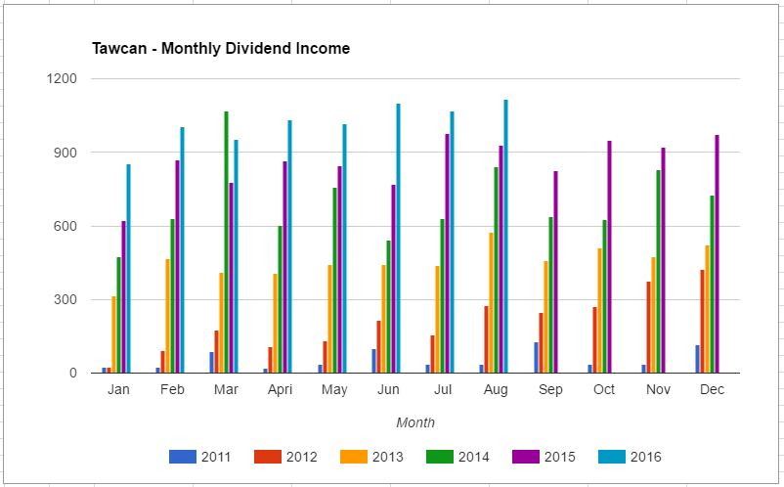The width and height of the screenshot is (784, 487).
Task: Click the tall green 2014 bar in Mar
Action: [226, 244]
